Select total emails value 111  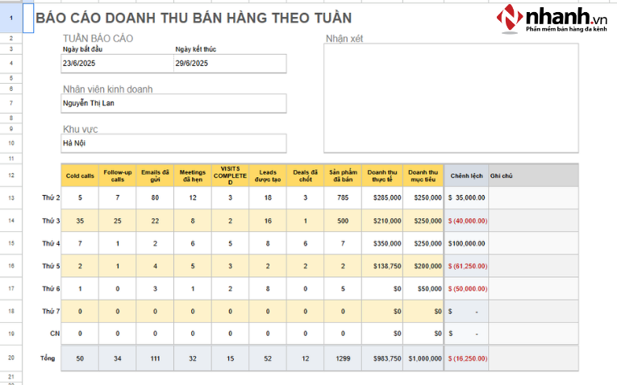pyautogui.click(x=155, y=358)
